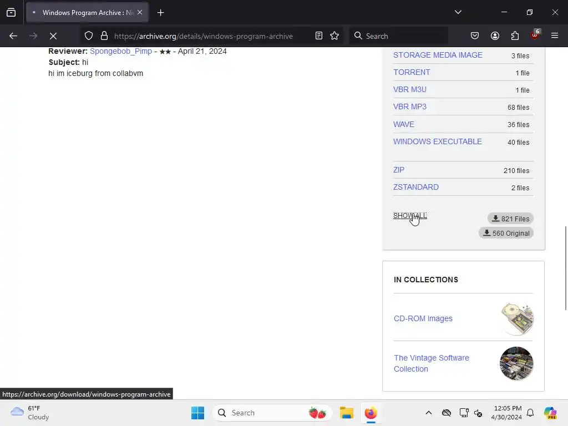568x426 pixels.
Task: Open tracking protection shield info
Action: coord(89,36)
